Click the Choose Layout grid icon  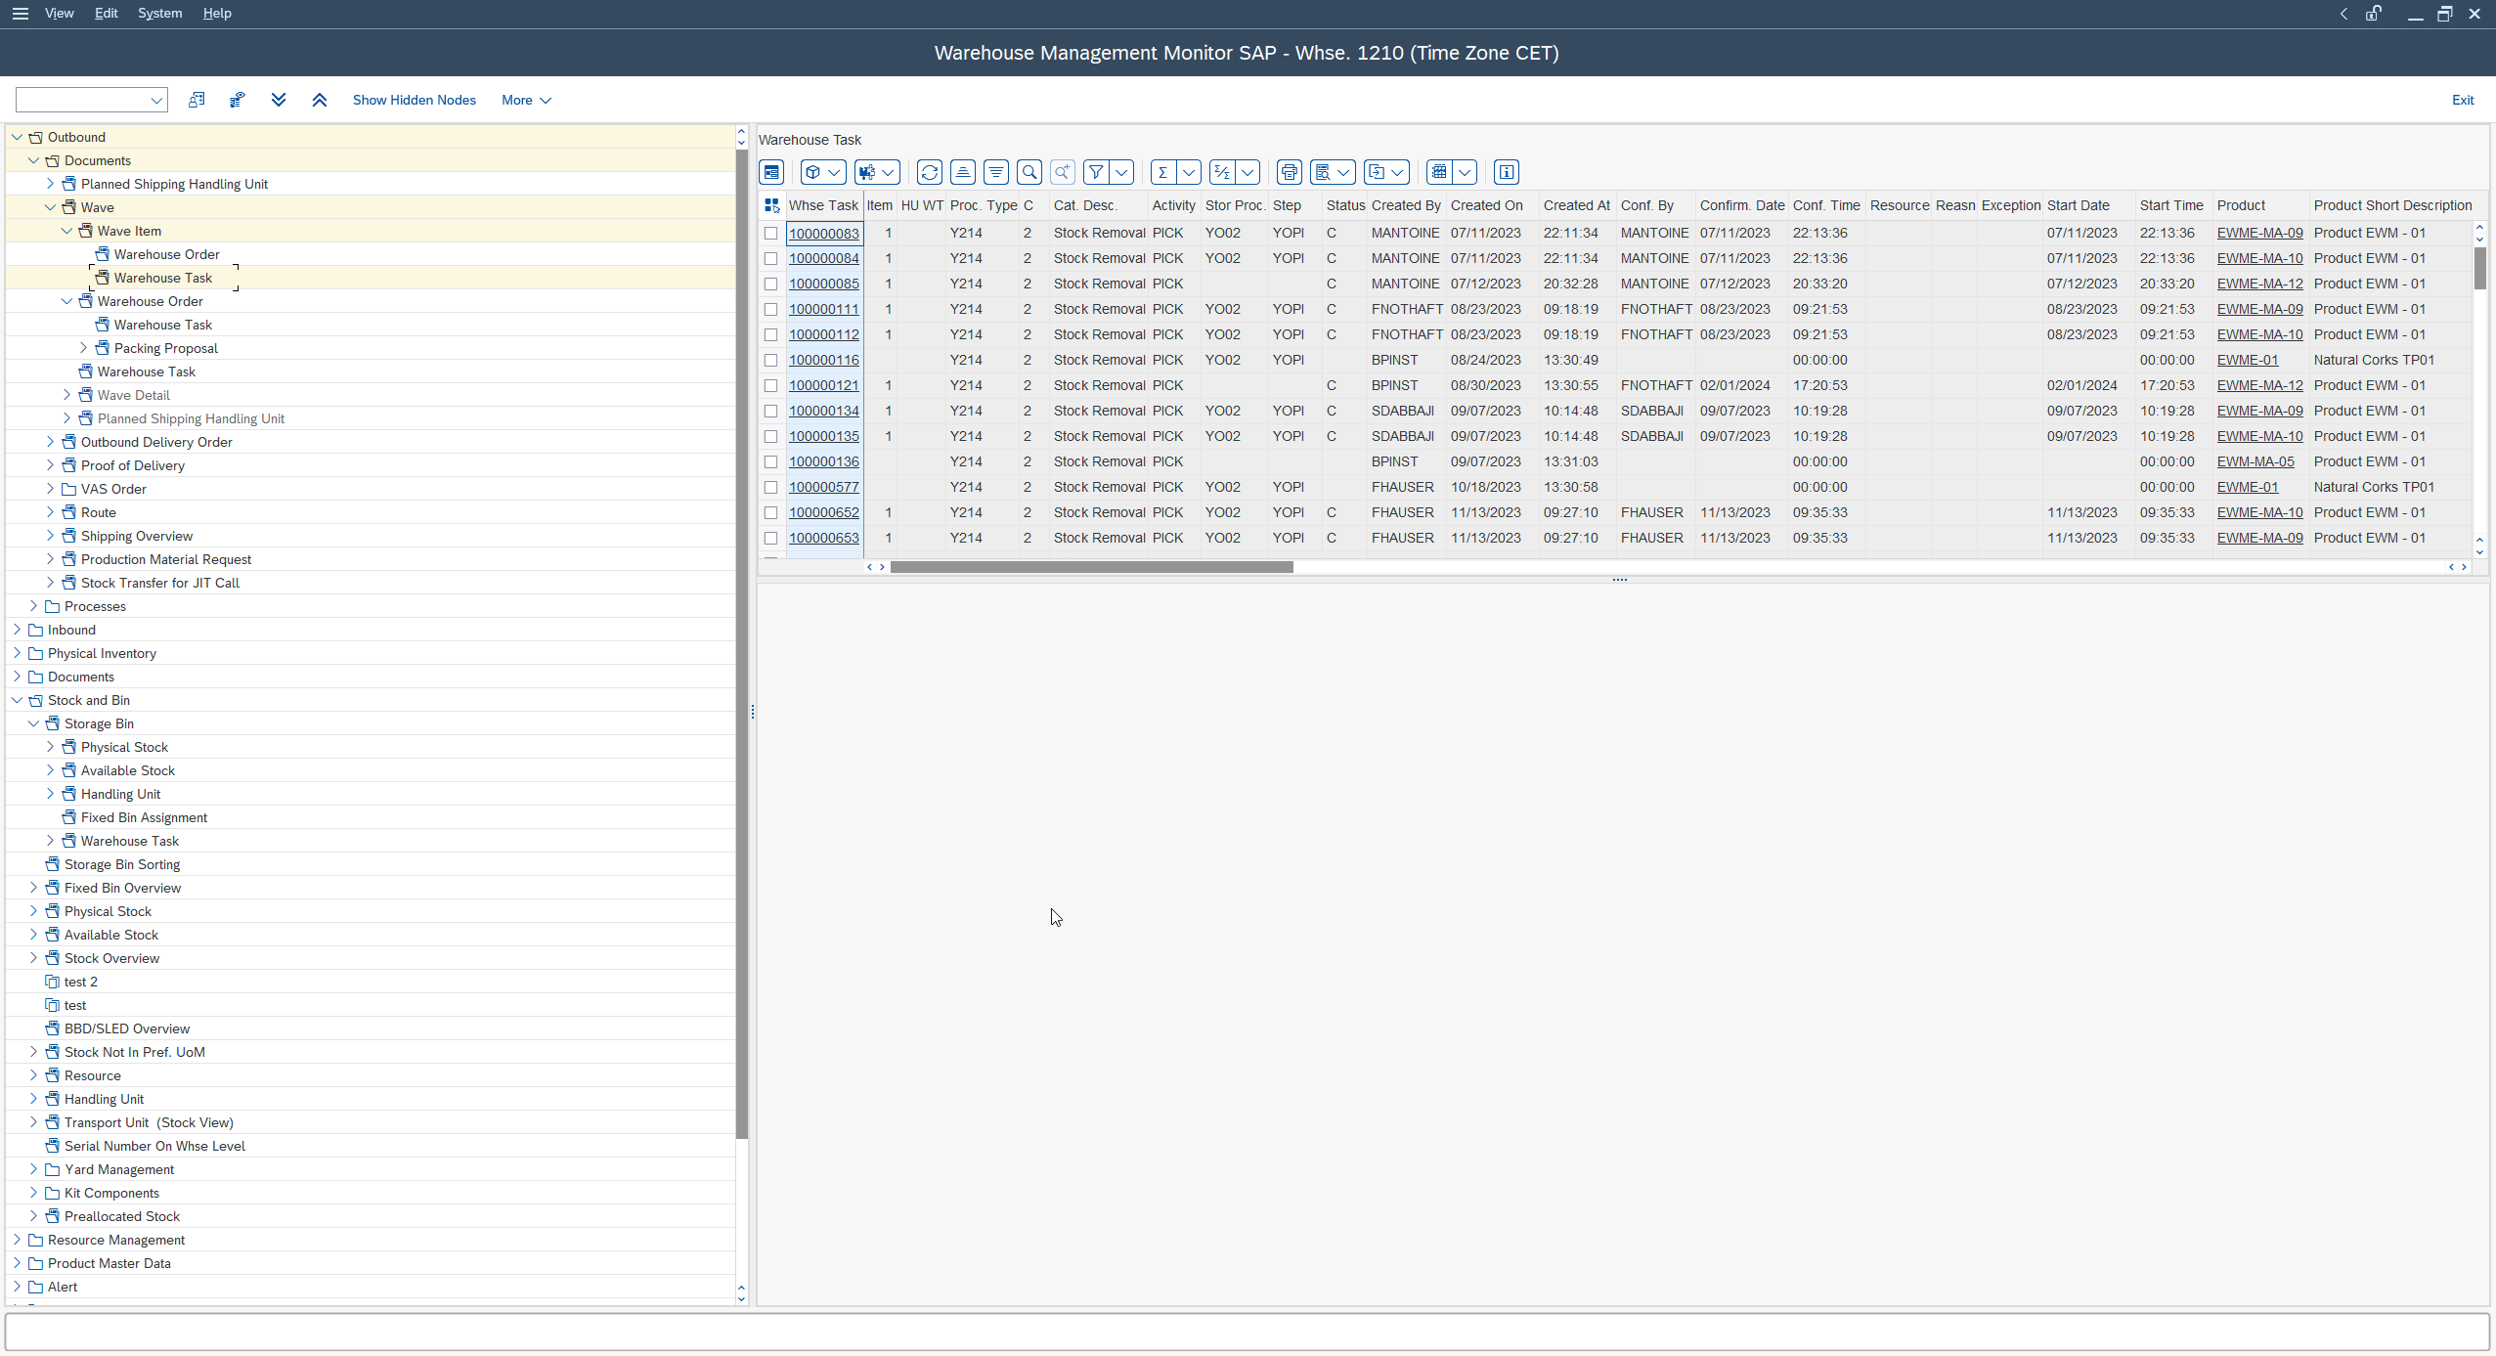1438,172
